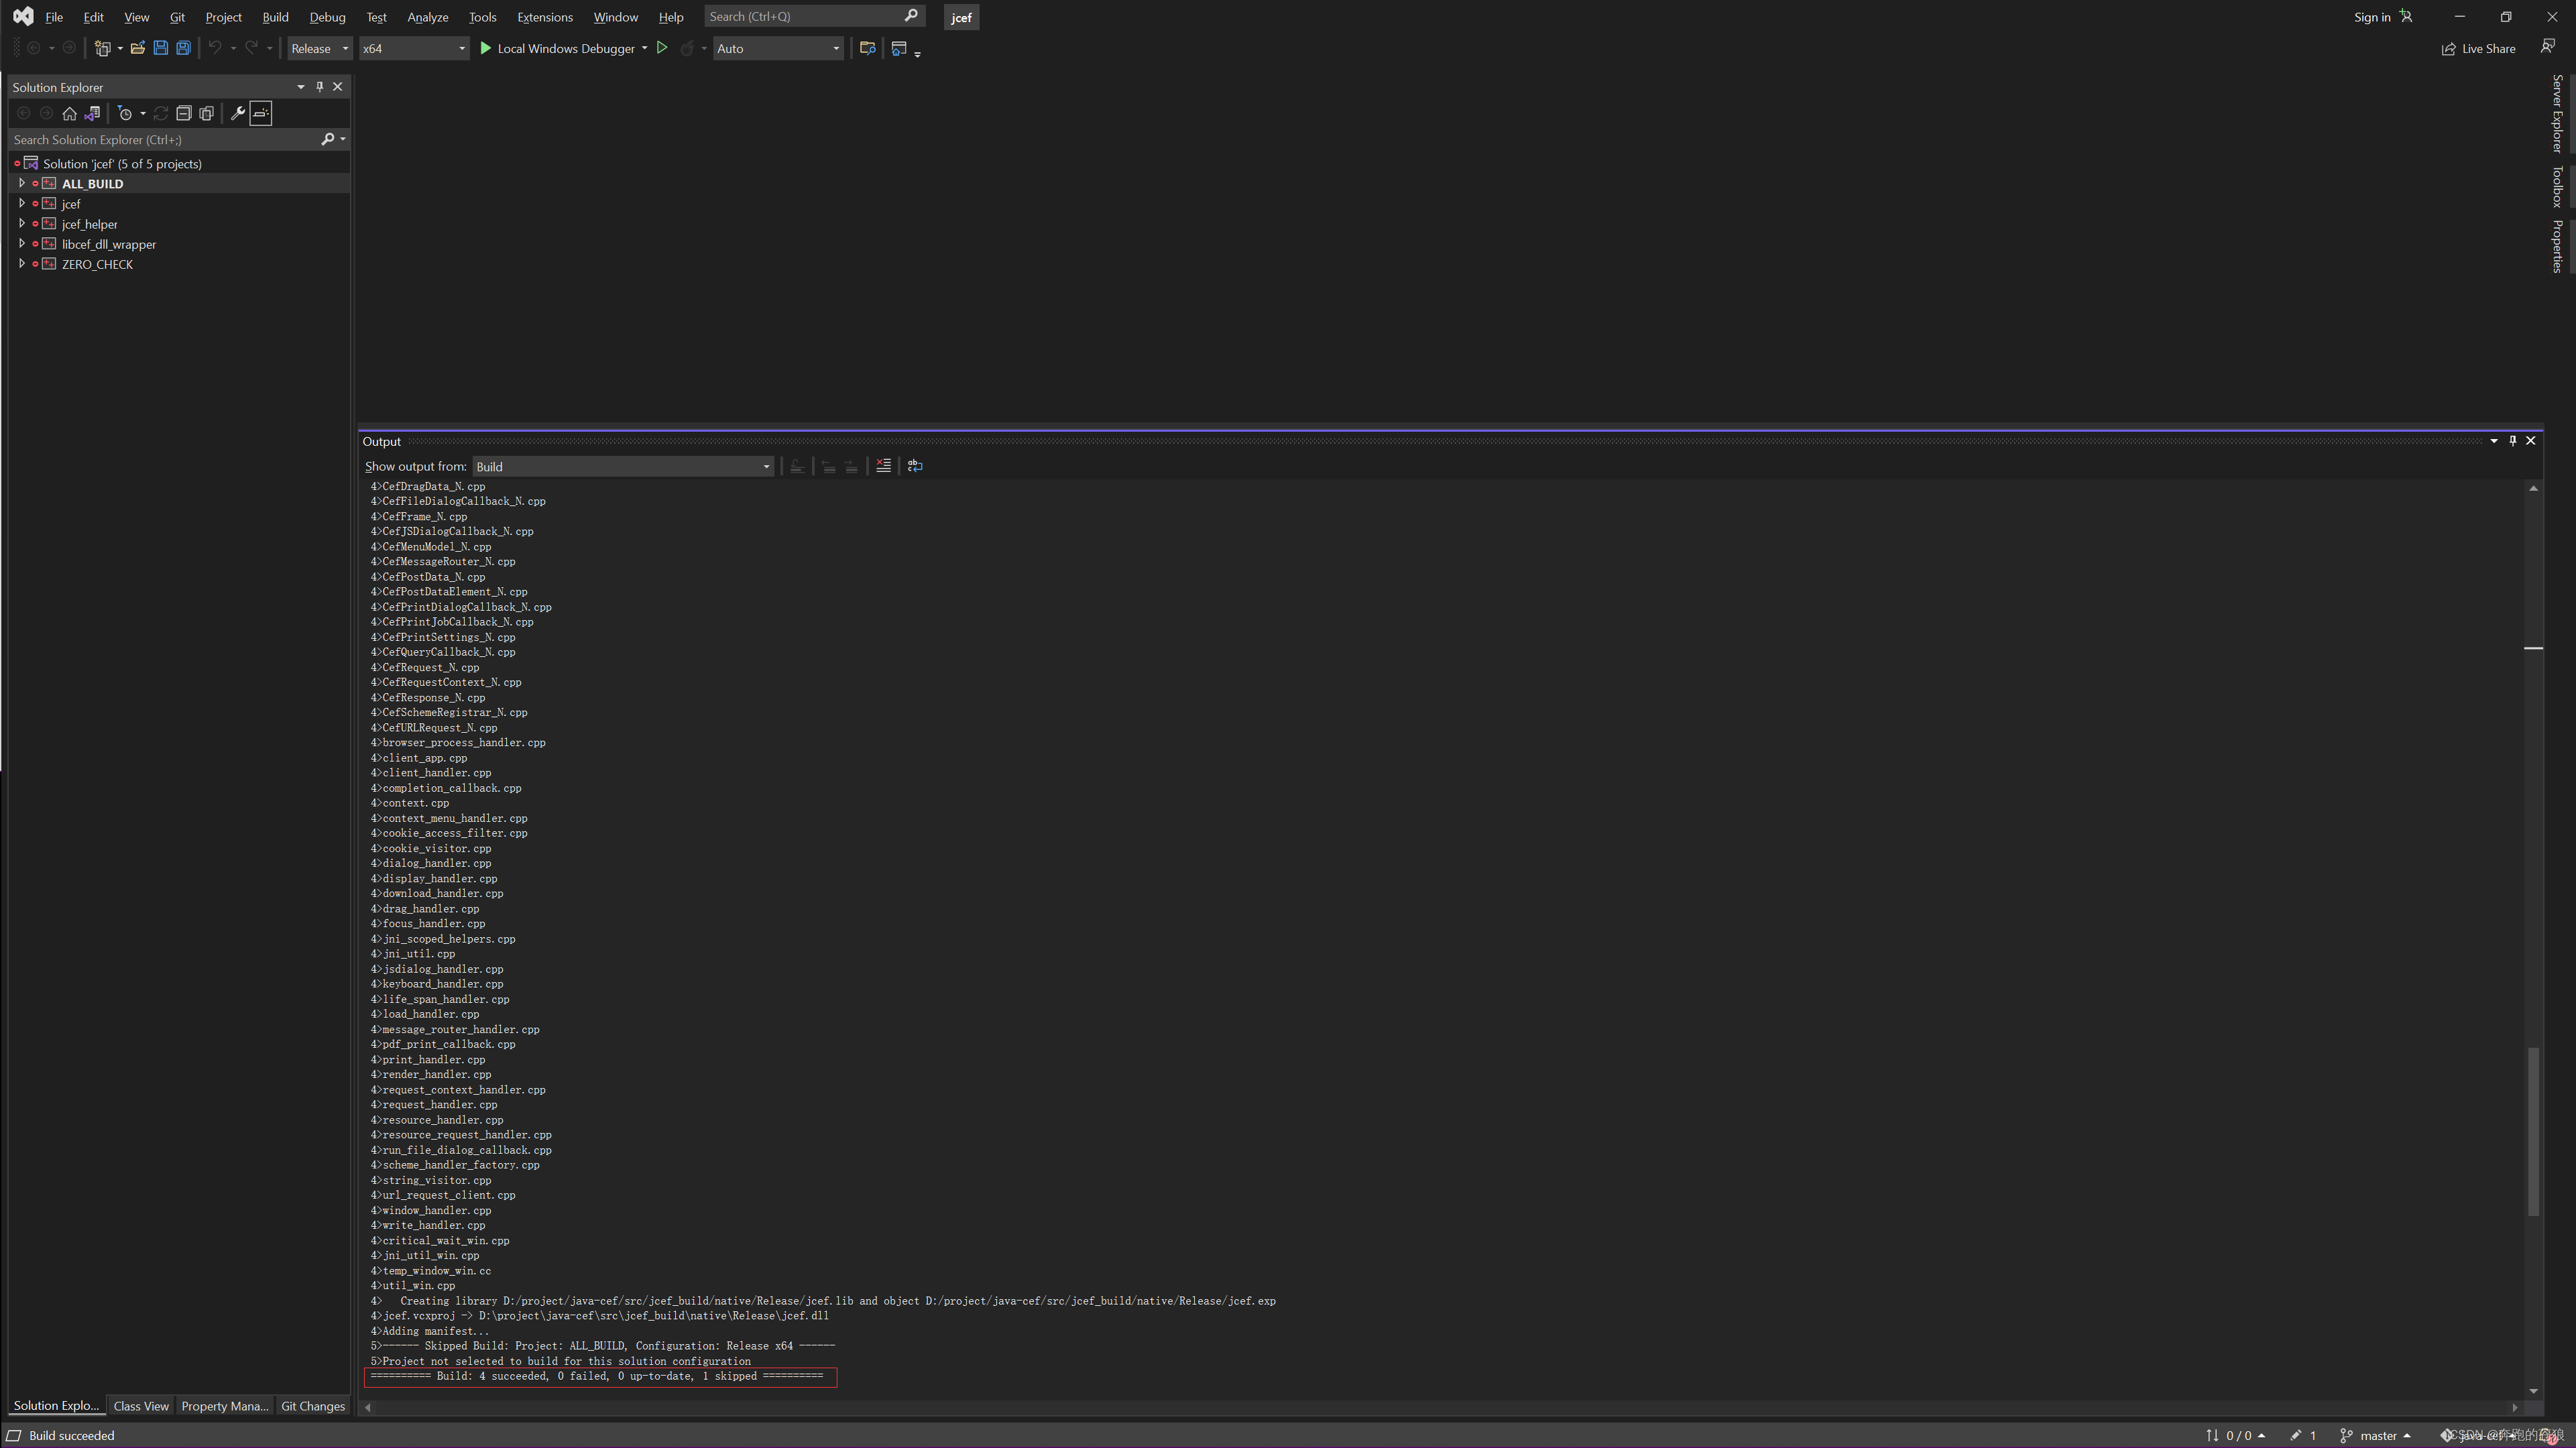Open the 'Show output from' Build dropdown
The image size is (2576, 1448).
[x=623, y=467]
